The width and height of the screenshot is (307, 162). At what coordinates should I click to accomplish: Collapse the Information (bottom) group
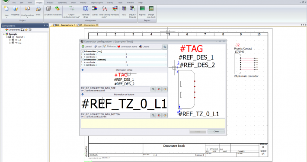(x=83, y=60)
